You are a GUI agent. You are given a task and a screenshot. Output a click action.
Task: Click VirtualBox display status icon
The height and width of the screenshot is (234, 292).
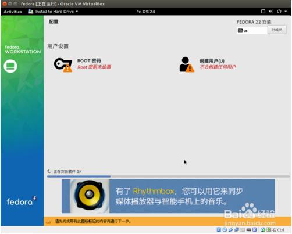(249, 230)
